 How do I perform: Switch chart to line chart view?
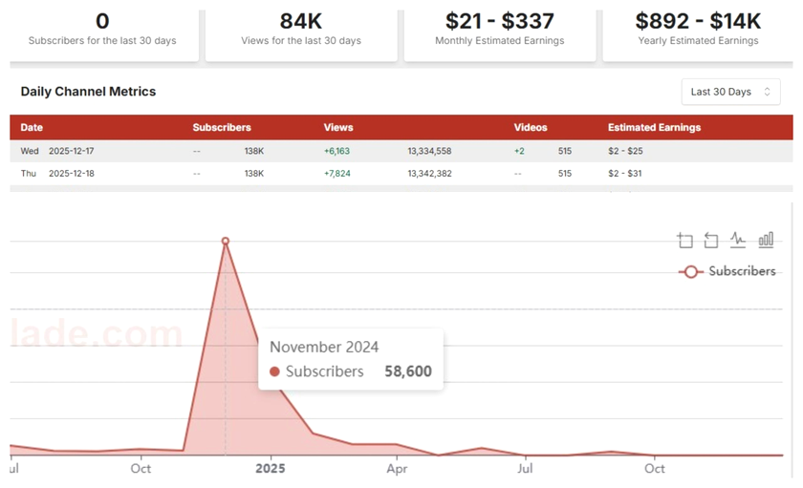tap(738, 240)
